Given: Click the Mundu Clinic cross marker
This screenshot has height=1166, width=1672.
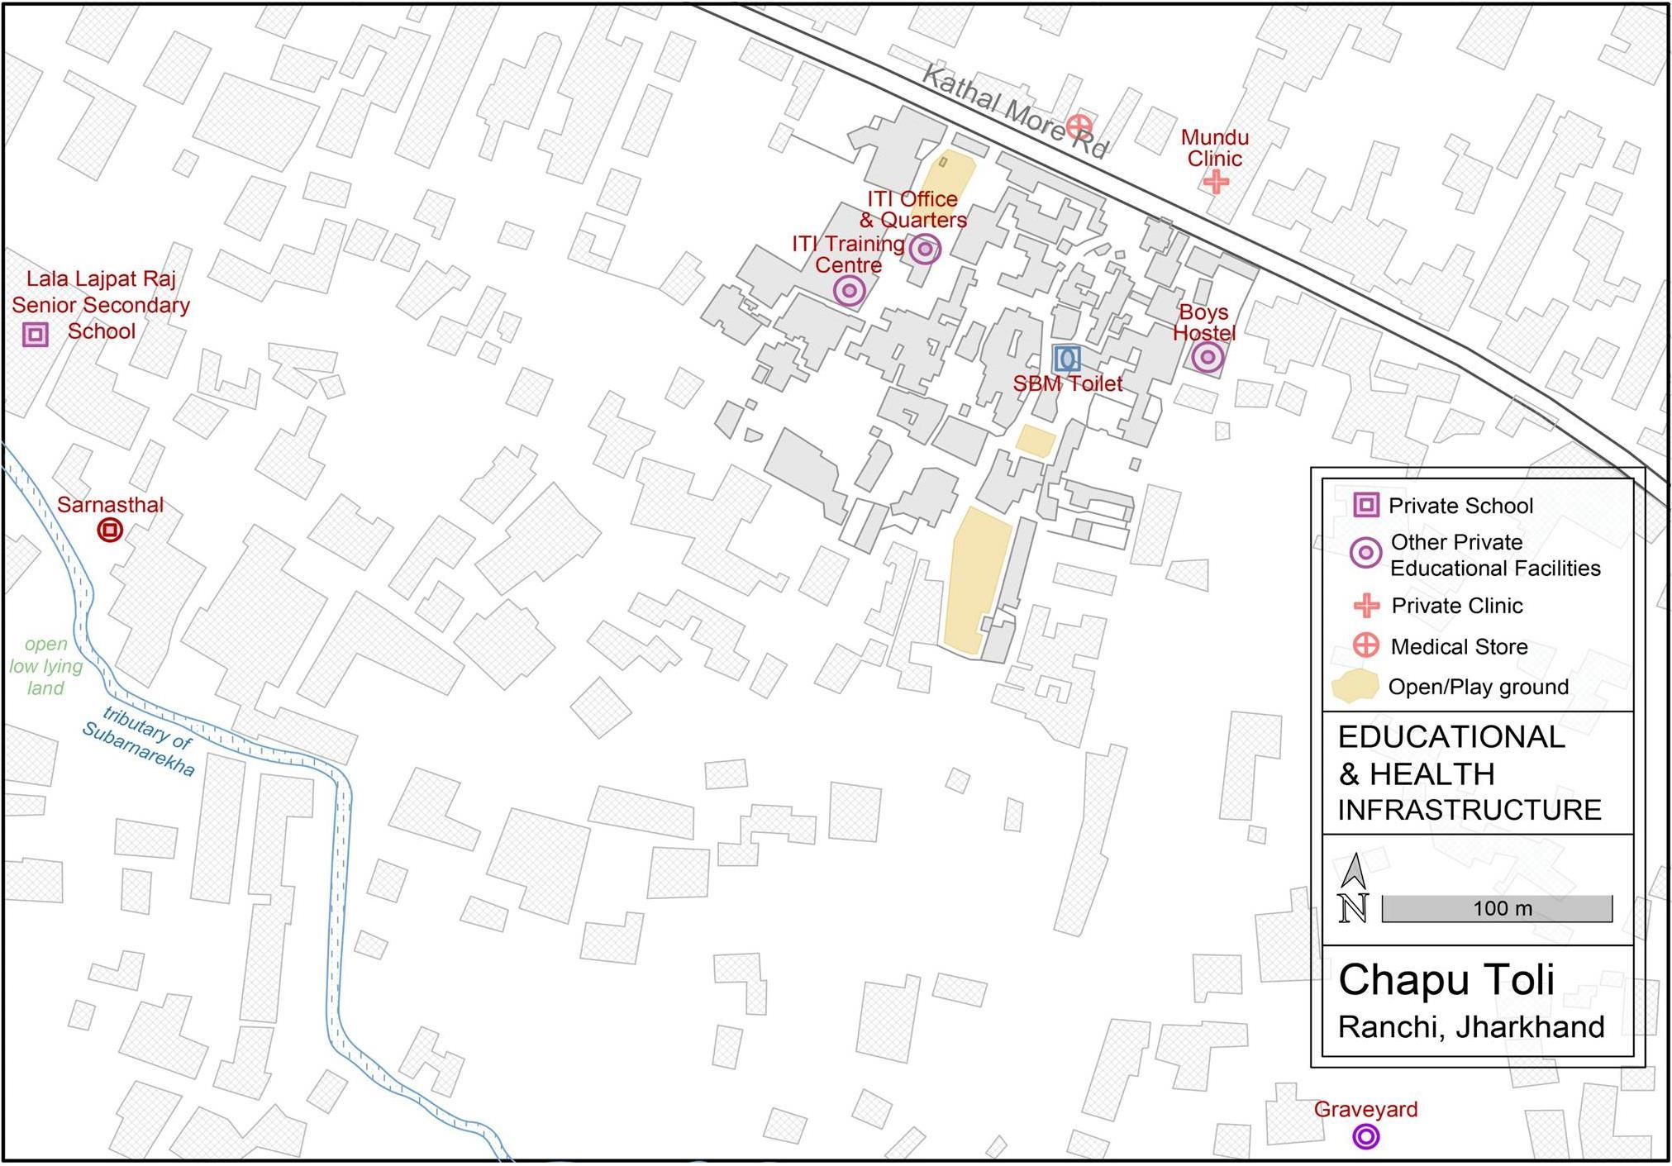Looking at the screenshot, I should (x=1215, y=181).
